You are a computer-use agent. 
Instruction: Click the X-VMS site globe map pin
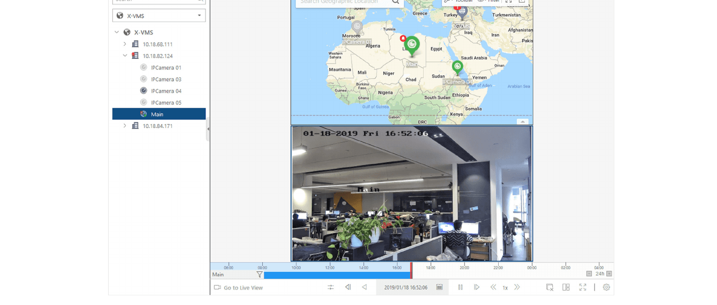point(462,13)
